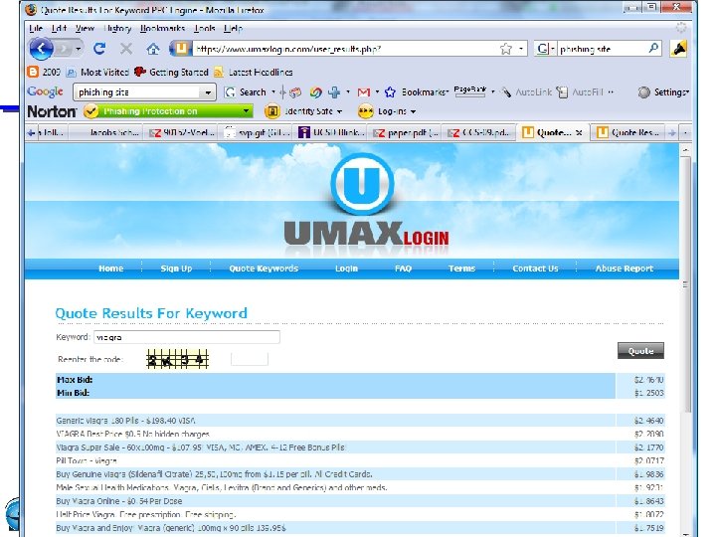Screen dimensions: 716x537
Task: Reload the page with the refresh icon
Action: [99, 49]
